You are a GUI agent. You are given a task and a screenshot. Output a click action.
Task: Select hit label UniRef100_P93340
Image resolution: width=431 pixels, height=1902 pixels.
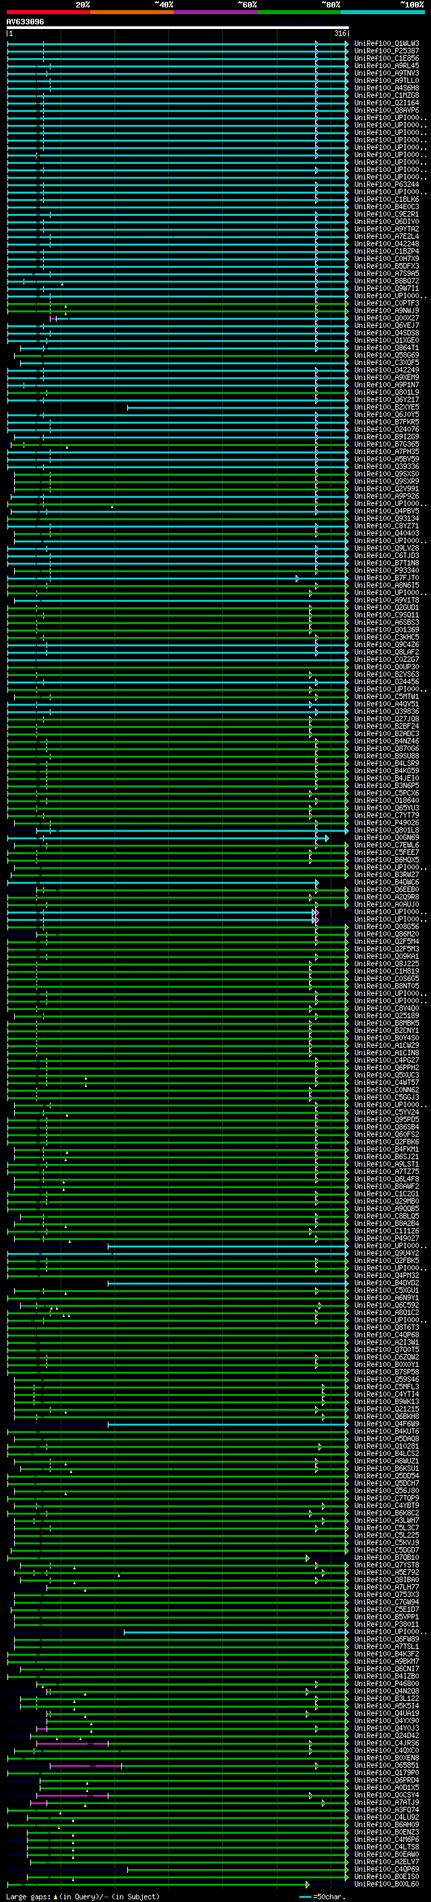point(387,570)
